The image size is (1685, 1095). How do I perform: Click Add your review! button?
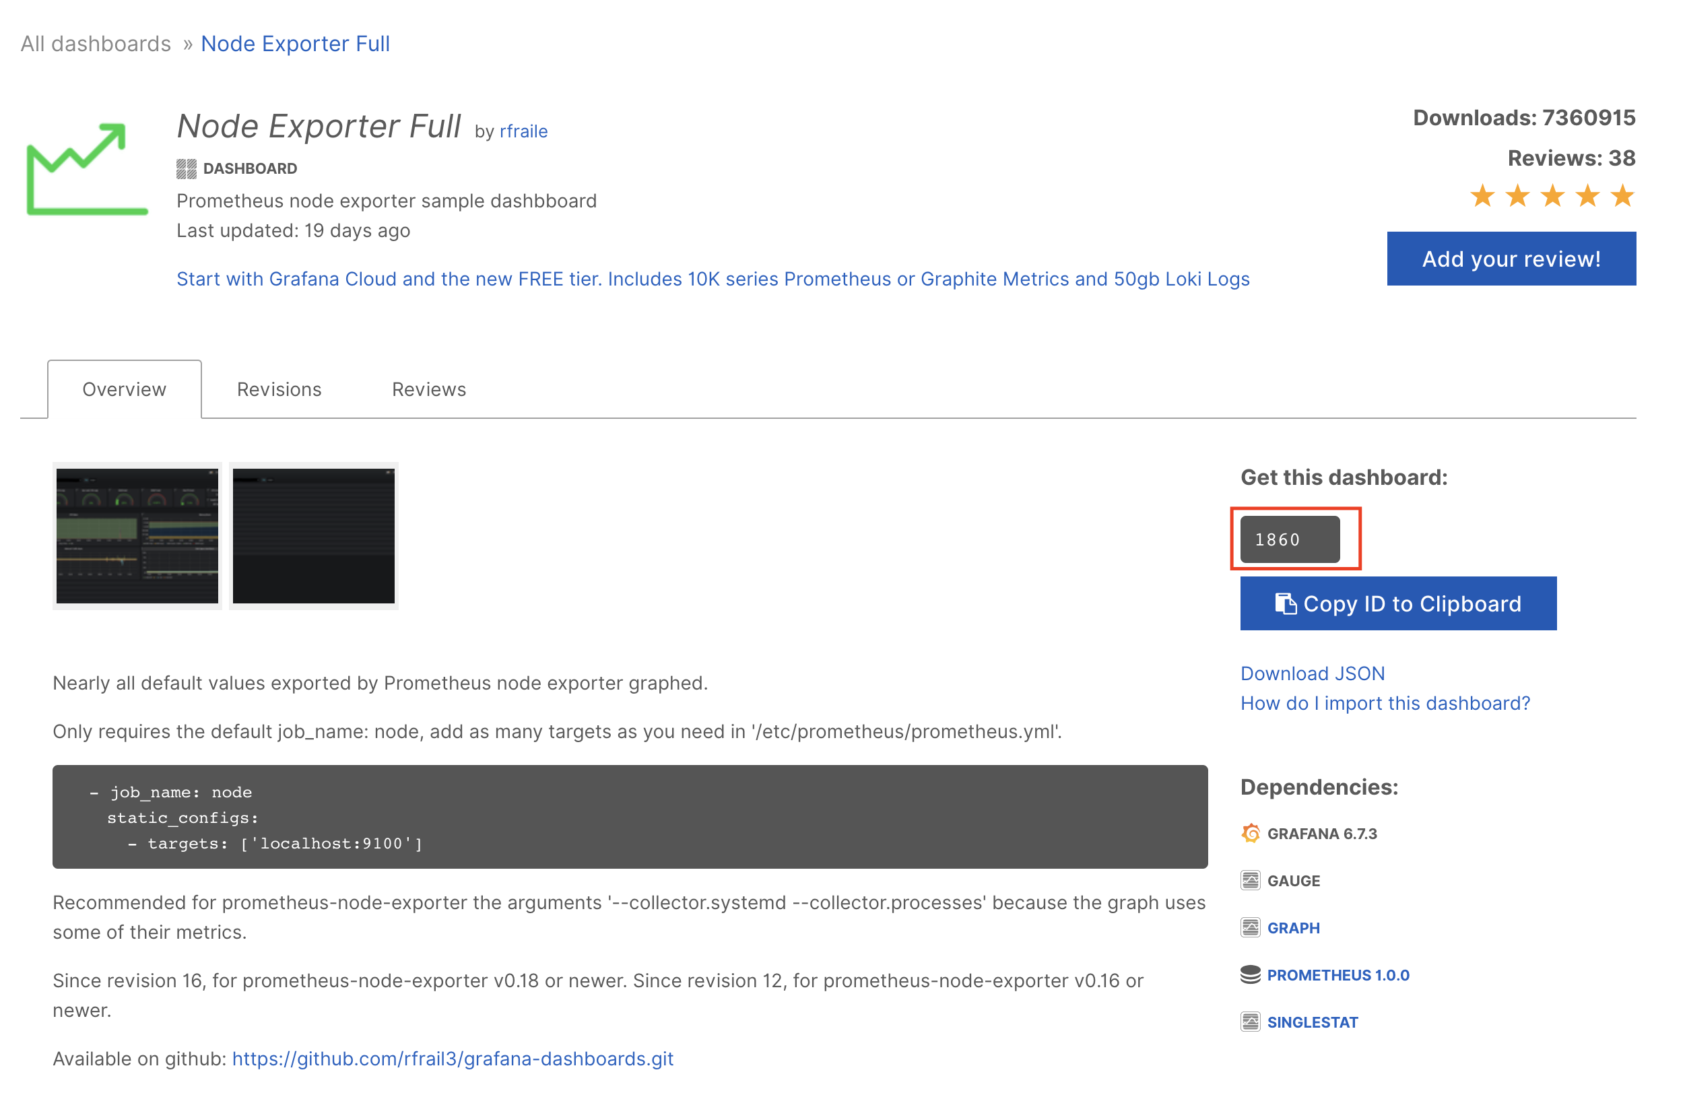[1511, 259]
